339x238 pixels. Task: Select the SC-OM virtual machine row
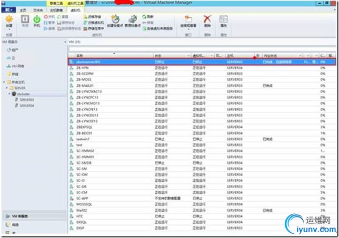202,174
